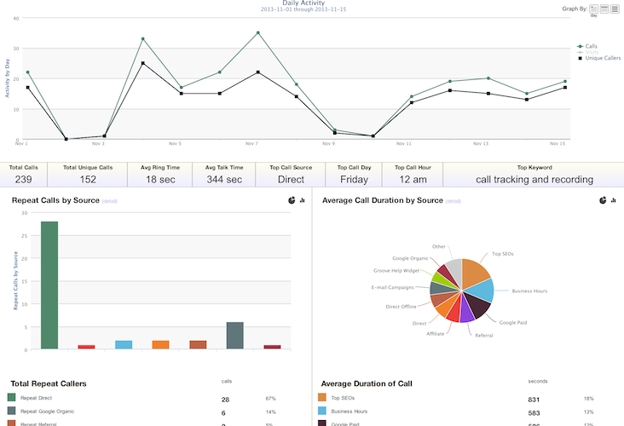Open detail link for Average Call Duration

coord(453,201)
